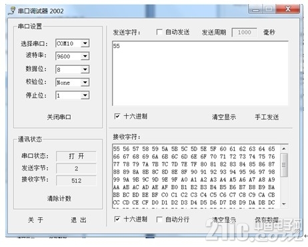This screenshot has width=308, height=247.
Task: Click the 手工发送 button
Action: (267, 117)
